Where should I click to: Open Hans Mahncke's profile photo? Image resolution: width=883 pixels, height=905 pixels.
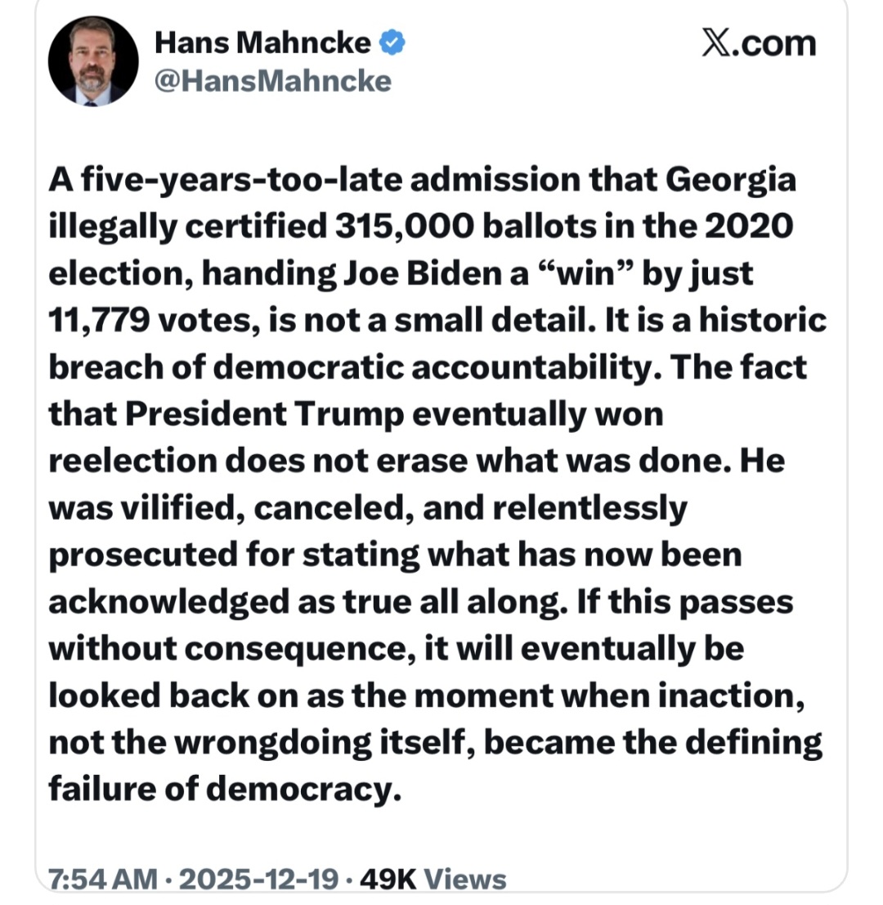click(x=93, y=61)
